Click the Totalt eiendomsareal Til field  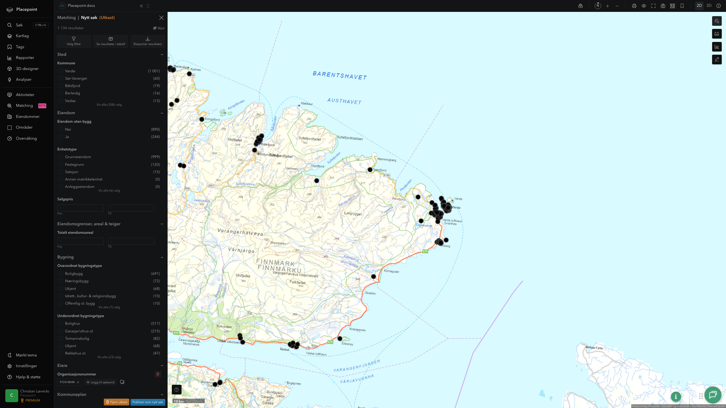pos(131,241)
